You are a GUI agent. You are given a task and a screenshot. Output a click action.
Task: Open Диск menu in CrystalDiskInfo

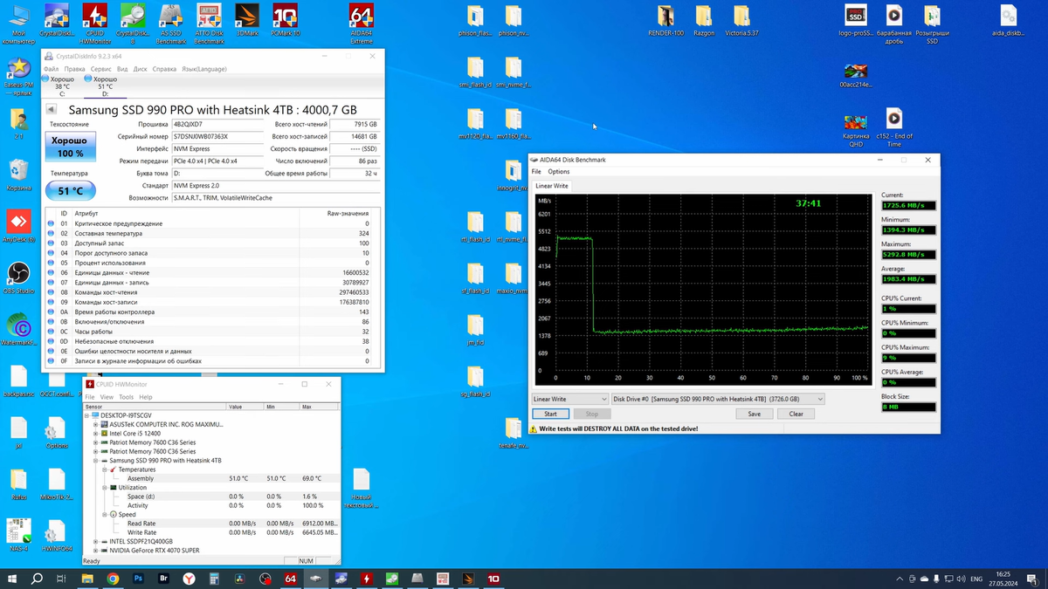point(140,69)
